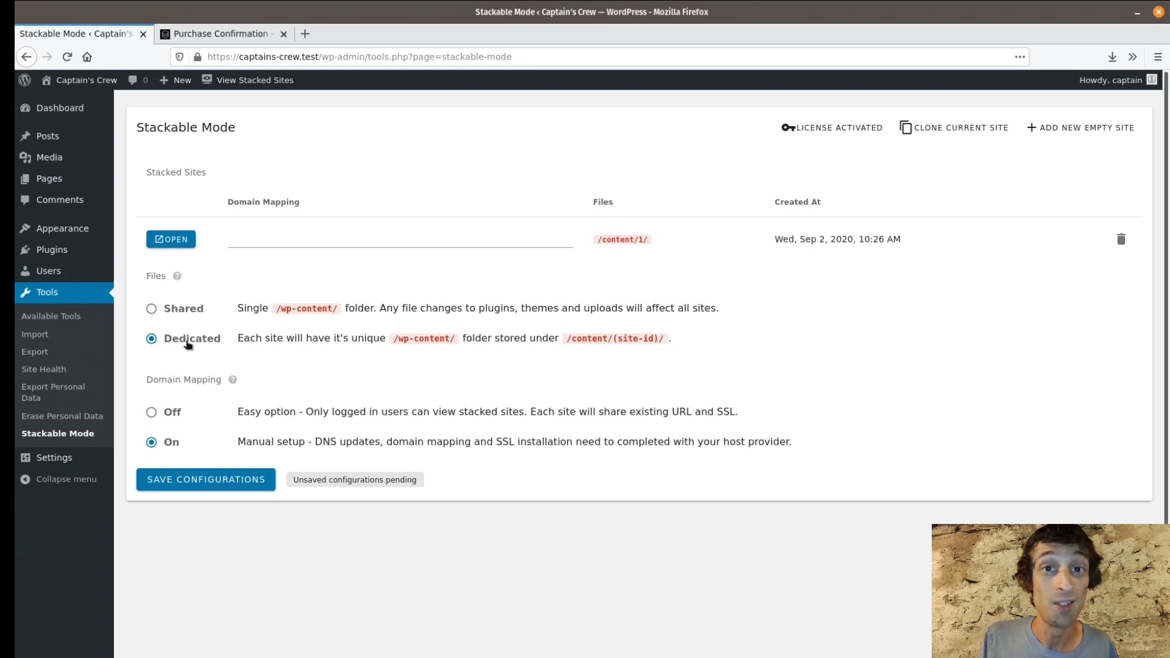Open Settings in the sidebar
The width and height of the screenshot is (1170, 658).
tap(54, 458)
